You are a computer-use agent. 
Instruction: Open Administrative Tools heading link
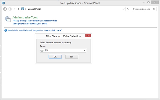[x=25, y=17]
